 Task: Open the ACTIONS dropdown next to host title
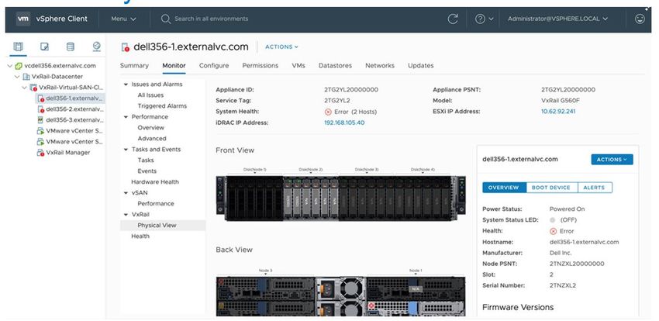point(281,47)
